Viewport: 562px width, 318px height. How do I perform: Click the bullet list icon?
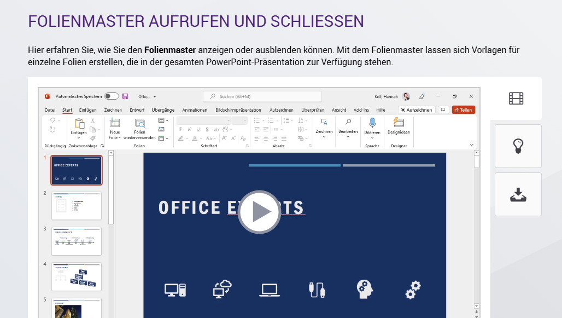click(256, 120)
